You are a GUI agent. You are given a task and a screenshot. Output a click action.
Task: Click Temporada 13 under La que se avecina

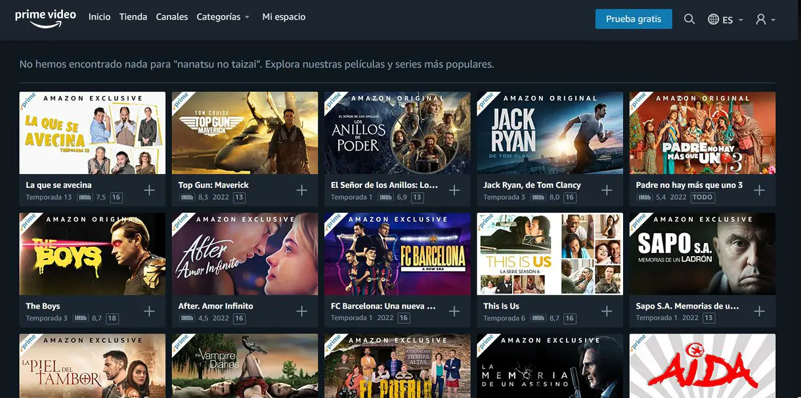49,197
